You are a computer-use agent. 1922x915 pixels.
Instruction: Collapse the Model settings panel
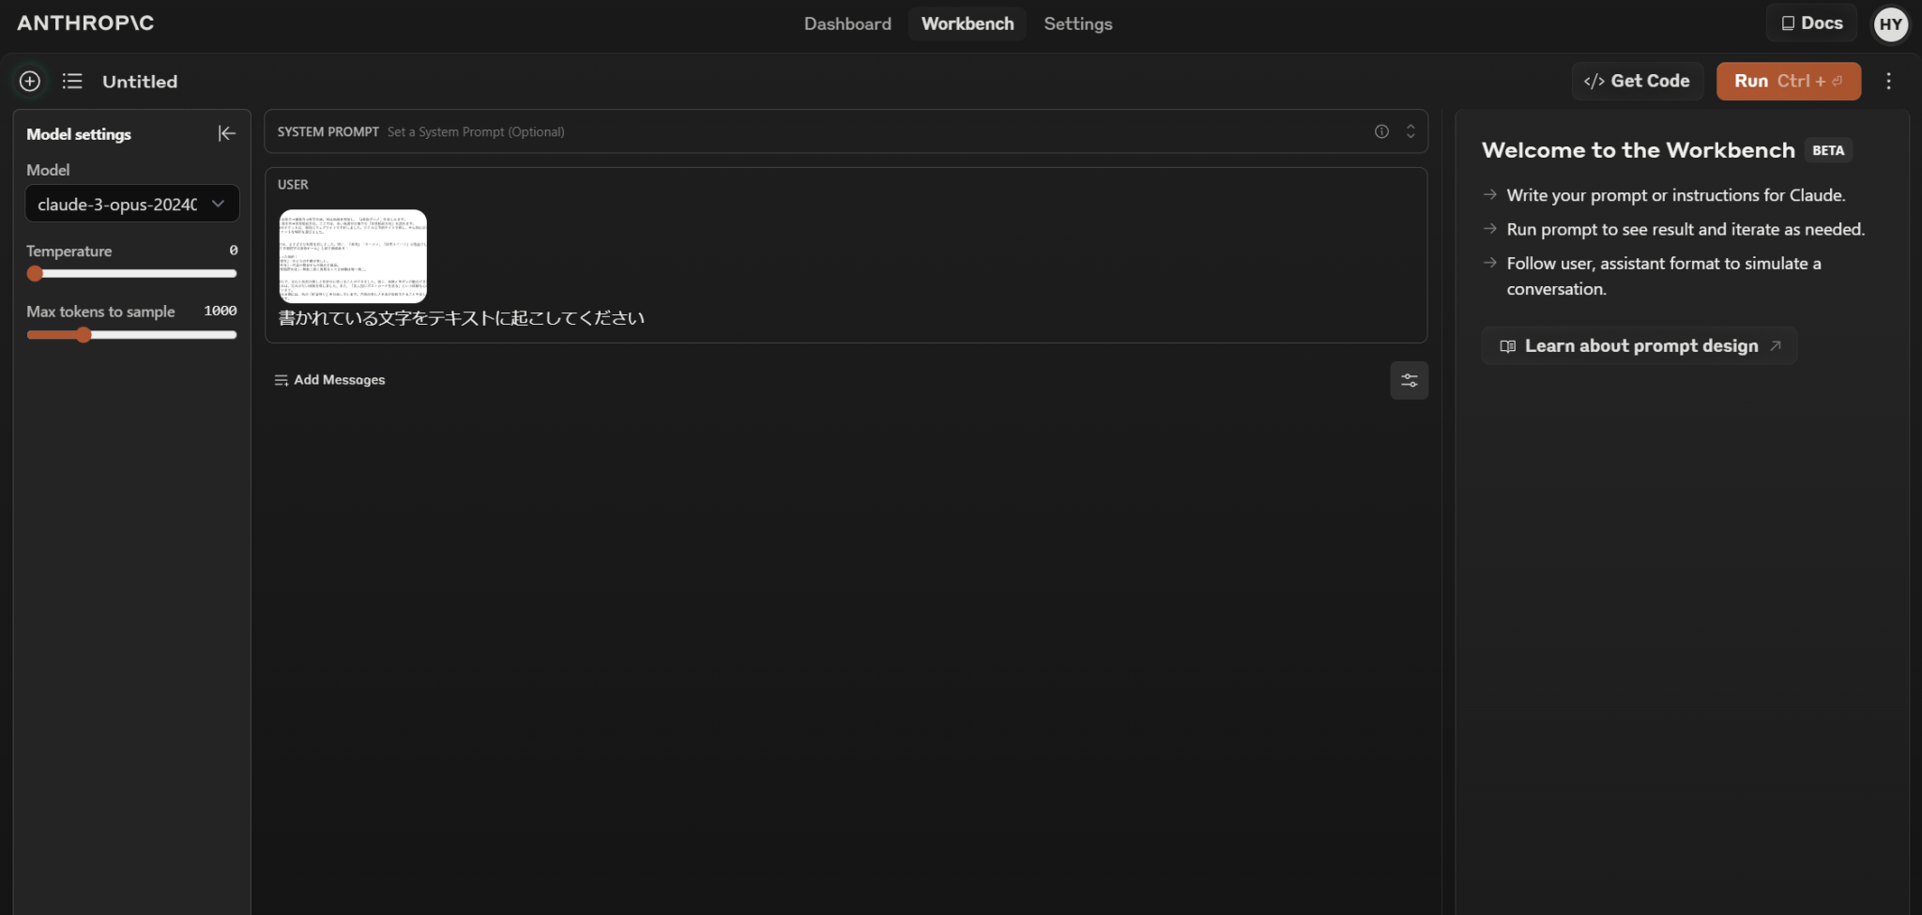pos(226,133)
